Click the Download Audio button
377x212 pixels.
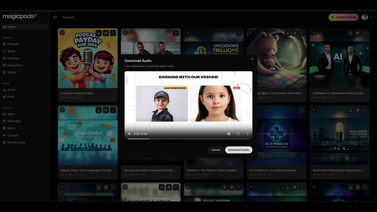point(239,150)
